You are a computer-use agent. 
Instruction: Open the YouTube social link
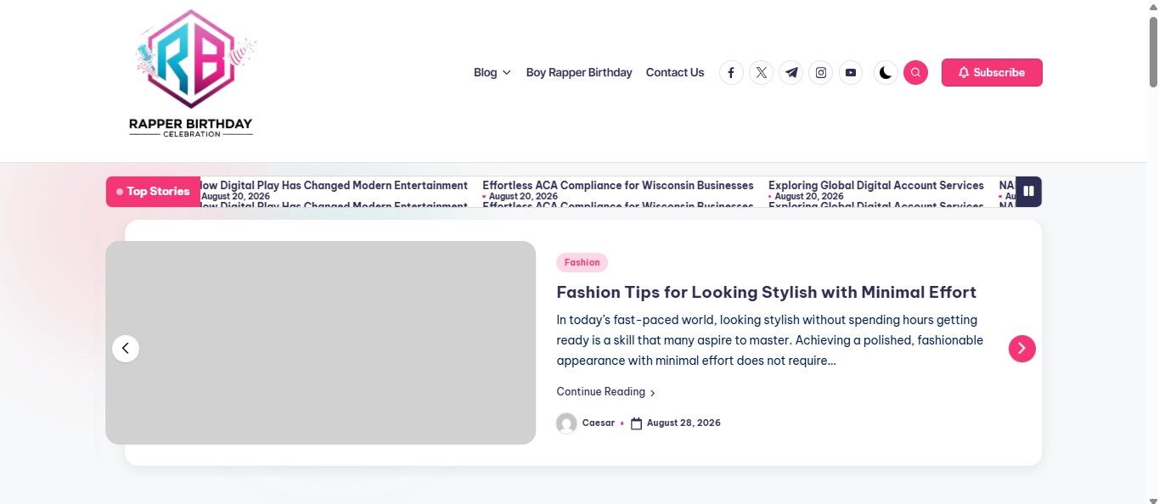[851, 73]
